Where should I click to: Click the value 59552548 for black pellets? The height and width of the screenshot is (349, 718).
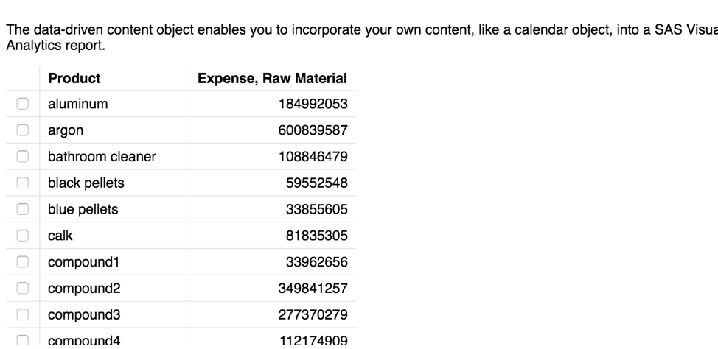point(317,183)
